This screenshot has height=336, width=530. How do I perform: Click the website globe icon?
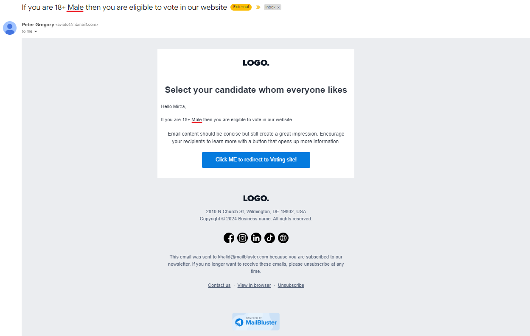pos(283,238)
